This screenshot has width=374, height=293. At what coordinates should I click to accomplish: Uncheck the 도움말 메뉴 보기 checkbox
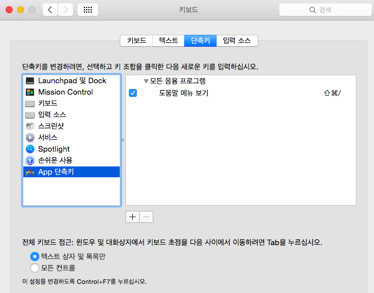coord(133,92)
